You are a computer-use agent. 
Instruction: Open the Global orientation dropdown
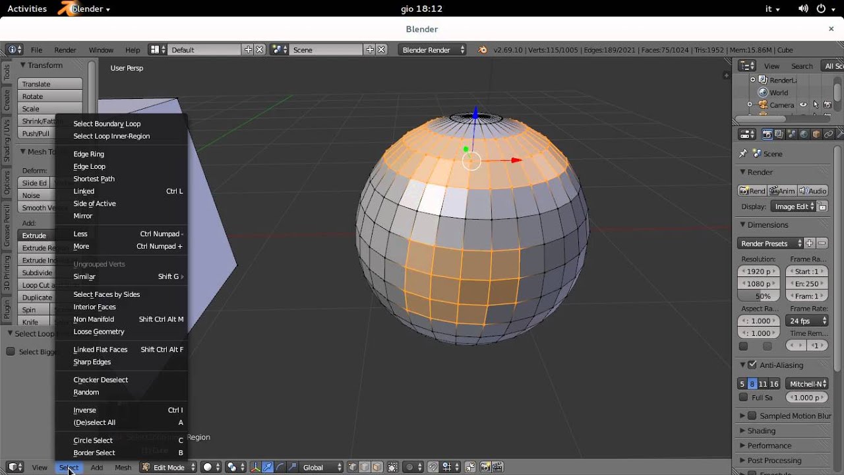(x=321, y=467)
